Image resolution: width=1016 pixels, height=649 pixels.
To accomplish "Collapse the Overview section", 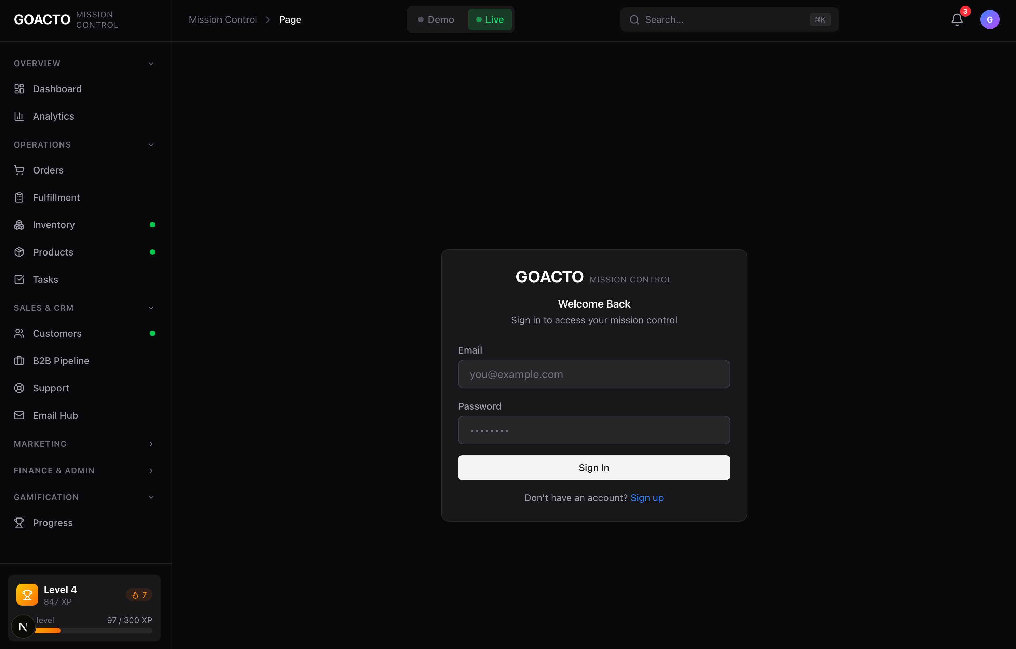I will pyautogui.click(x=151, y=64).
